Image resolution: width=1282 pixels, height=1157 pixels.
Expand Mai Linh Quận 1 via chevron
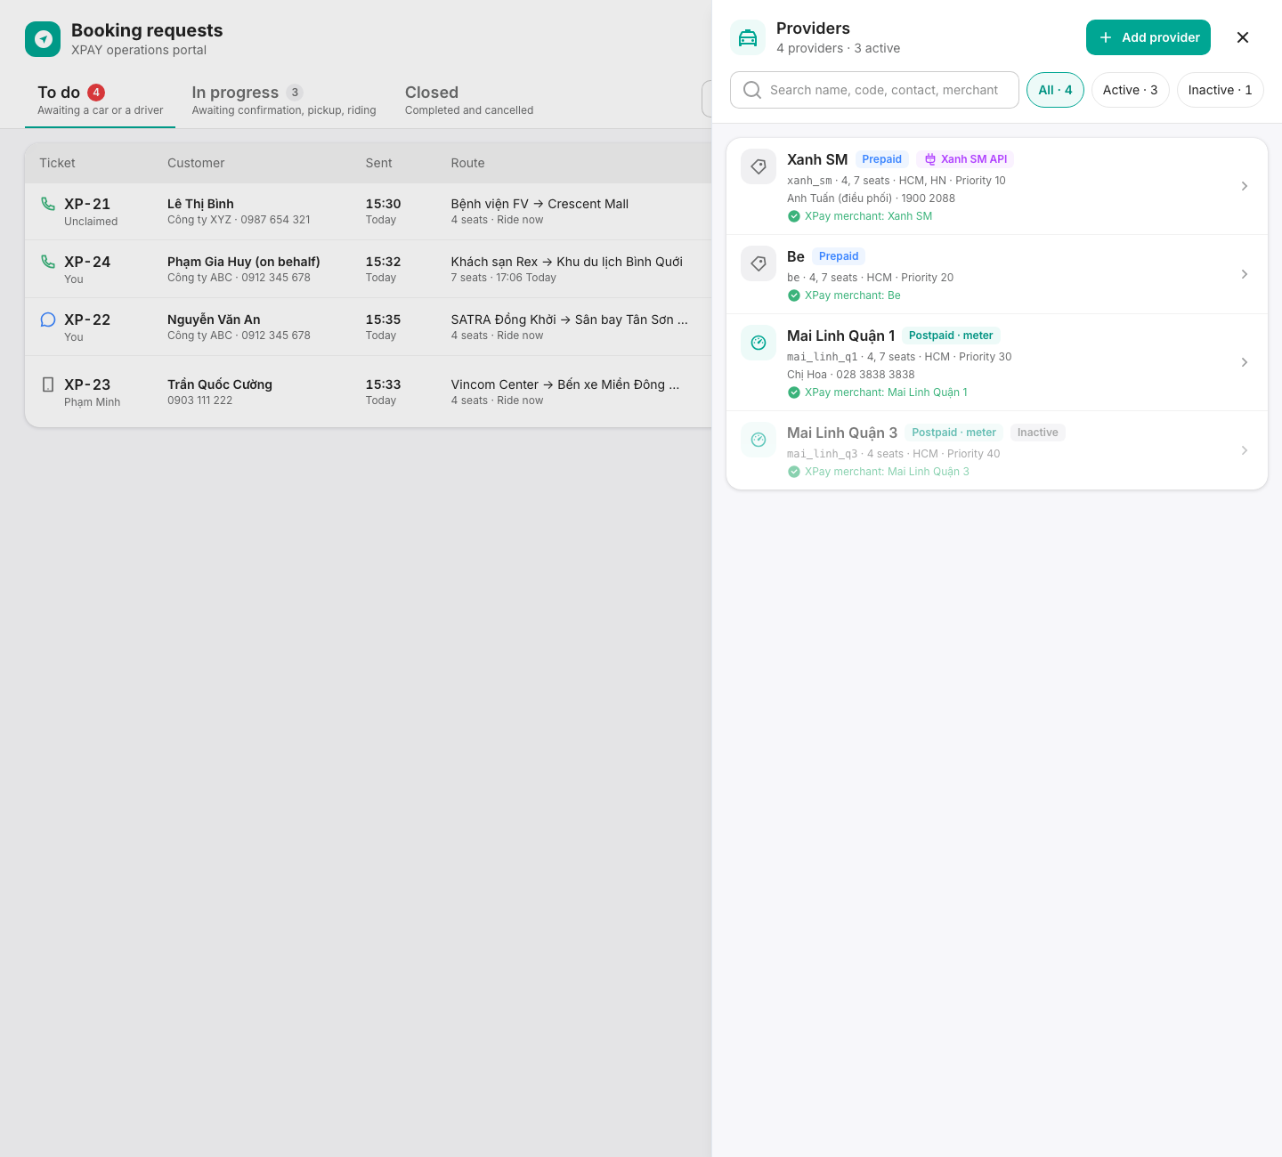(1245, 362)
